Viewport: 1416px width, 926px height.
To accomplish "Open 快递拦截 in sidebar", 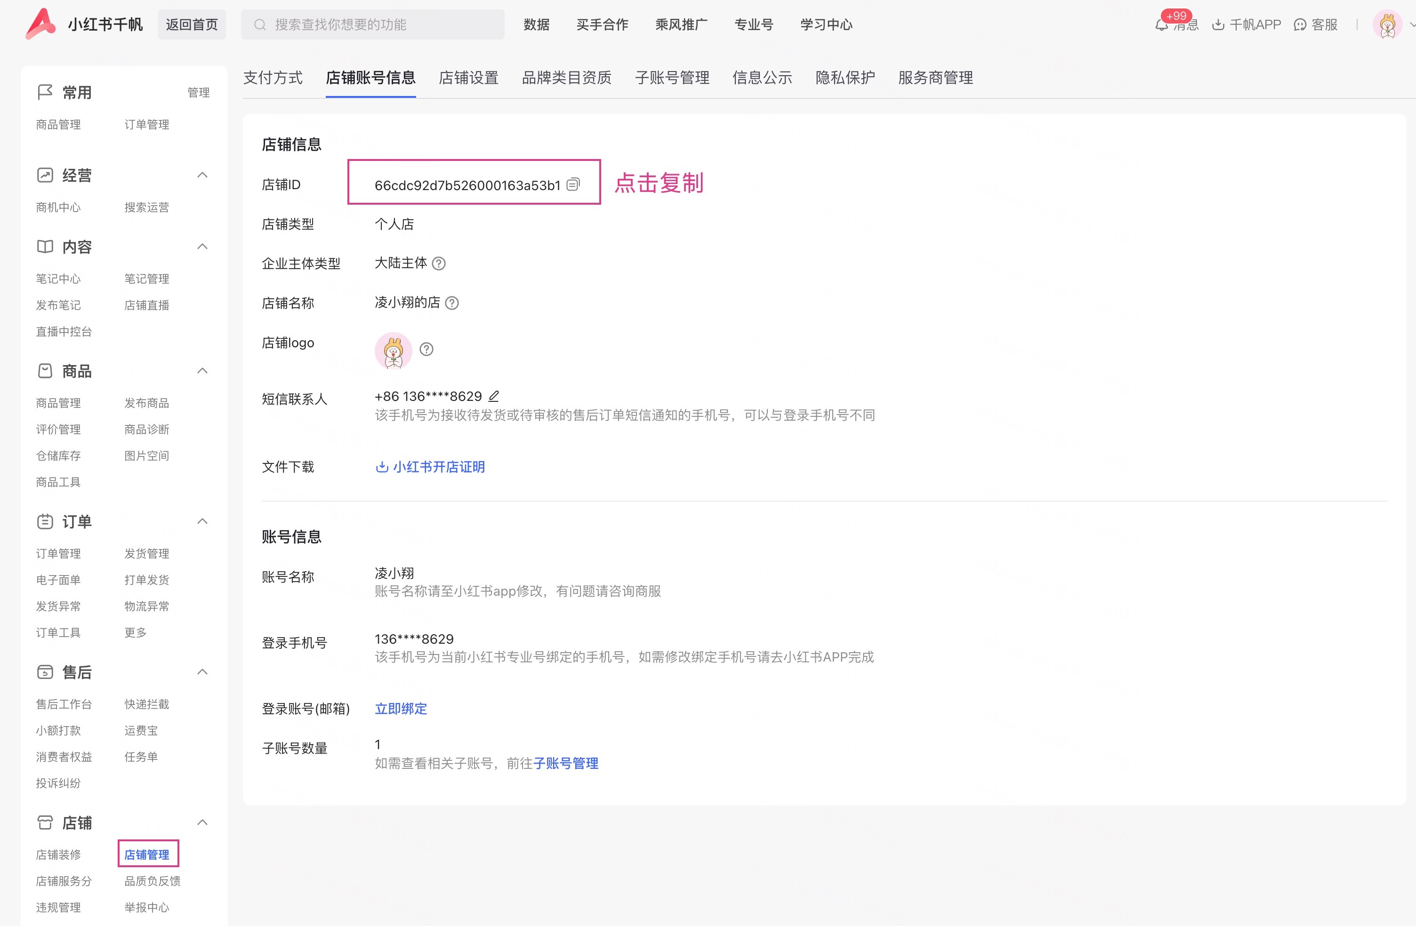I will click(147, 703).
